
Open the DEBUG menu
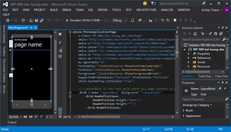(67, 10)
